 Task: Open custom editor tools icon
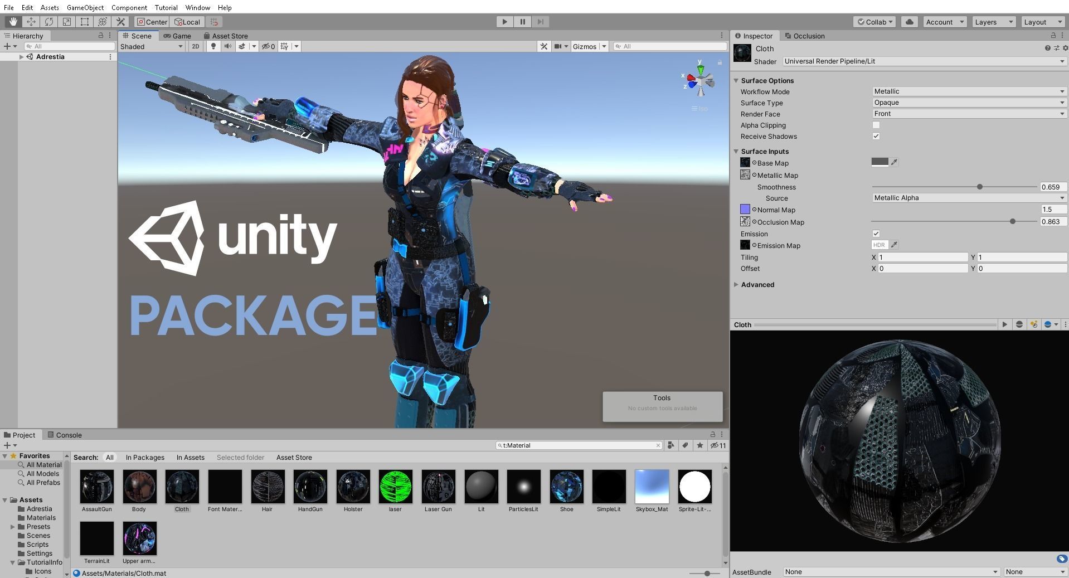[120, 22]
